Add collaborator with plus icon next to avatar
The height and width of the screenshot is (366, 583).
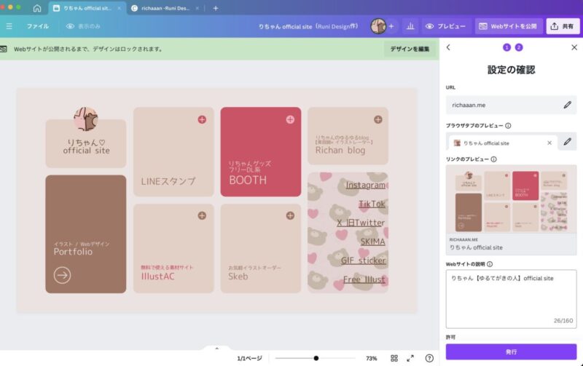click(x=391, y=26)
